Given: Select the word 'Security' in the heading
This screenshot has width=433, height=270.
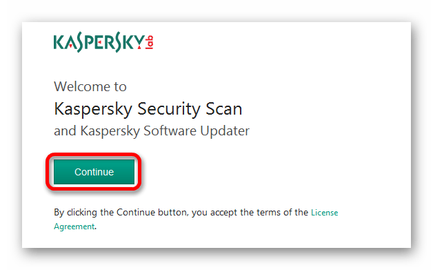Looking at the screenshot, I should [168, 109].
